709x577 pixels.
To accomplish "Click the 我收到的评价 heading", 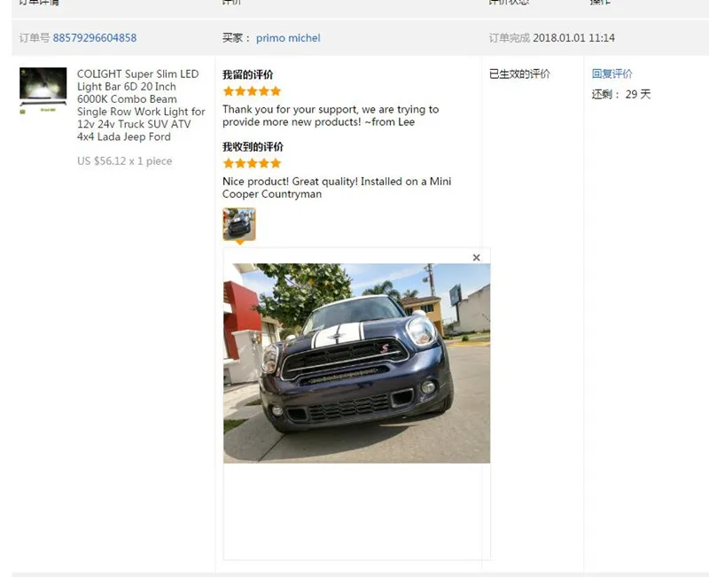I will click(253, 146).
